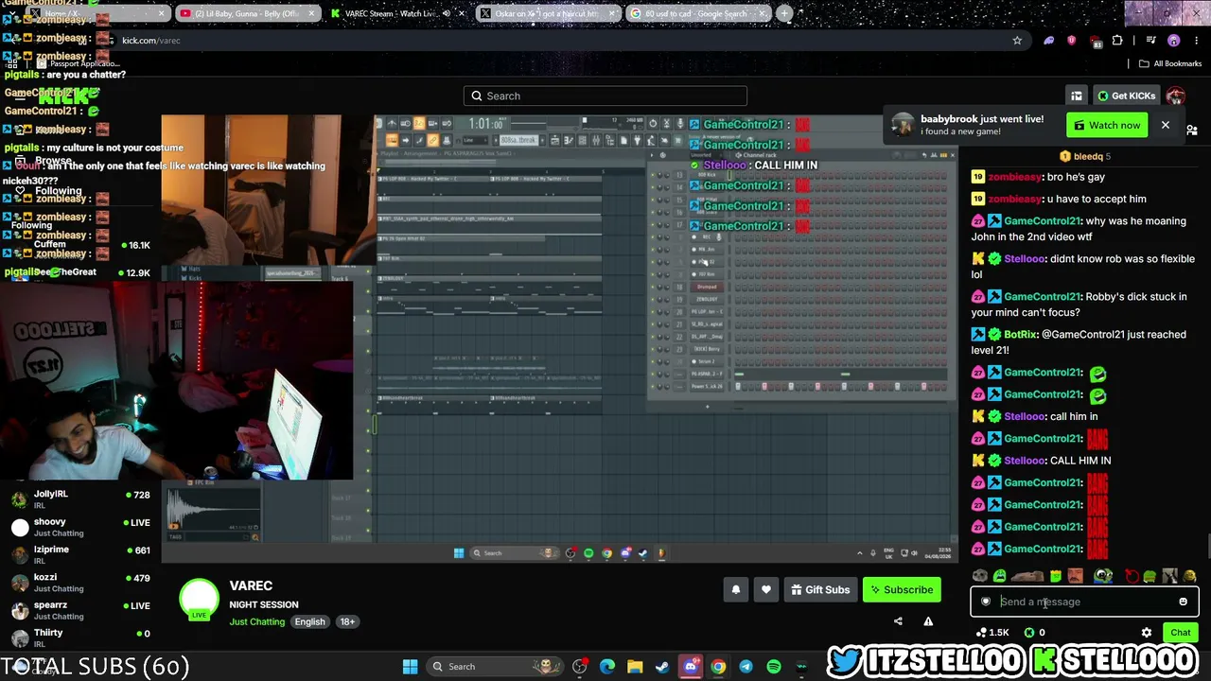Image resolution: width=1211 pixels, height=681 pixels.
Task: Click the Send a message chat field
Action: coord(1084,602)
